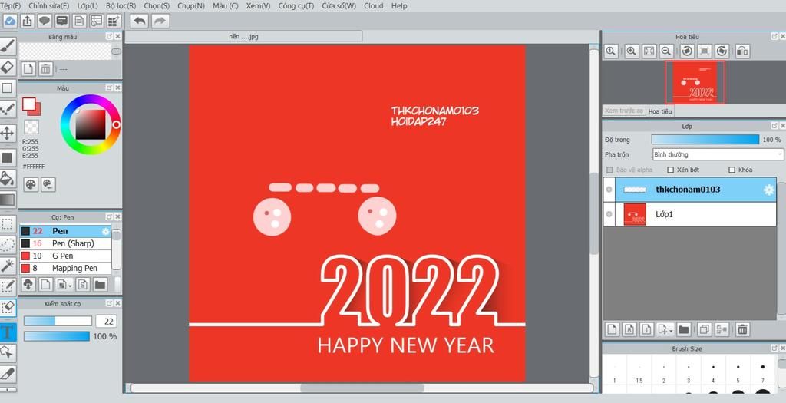The width and height of the screenshot is (786, 403).
Task: Click the horizontal canvas scrollbar
Action: pos(362,388)
